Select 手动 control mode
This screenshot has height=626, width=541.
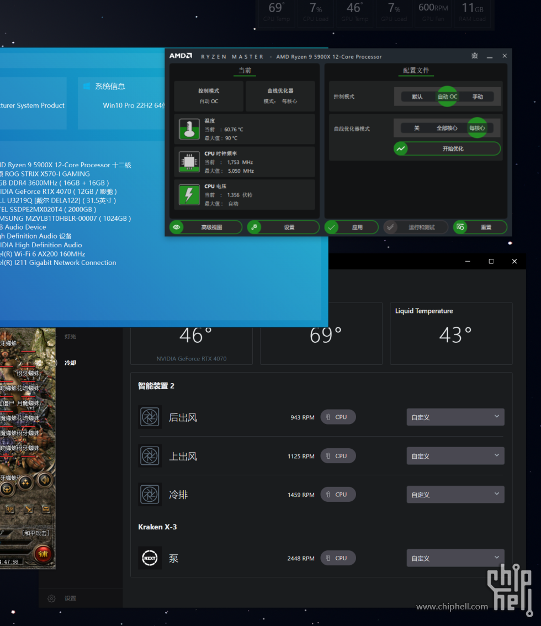point(478,97)
